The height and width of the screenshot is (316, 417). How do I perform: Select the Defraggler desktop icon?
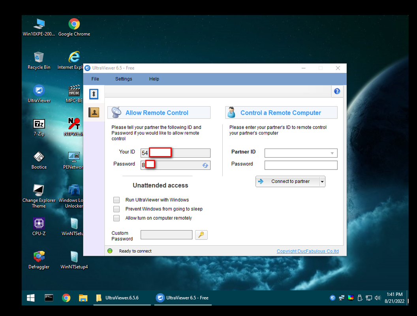point(39,260)
